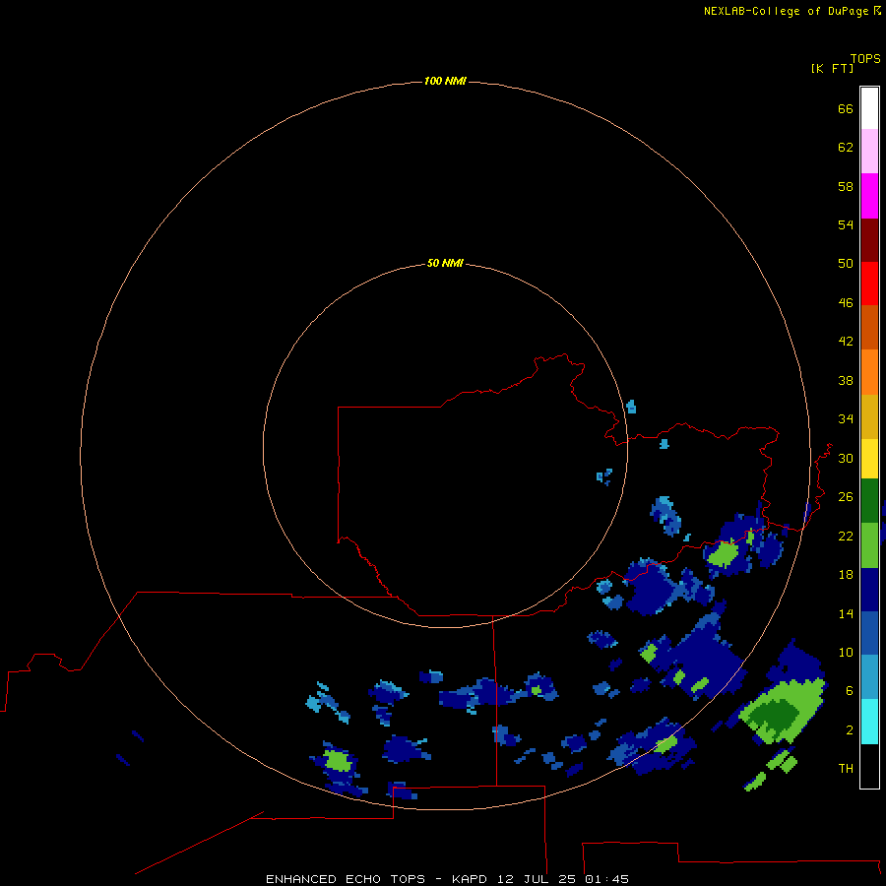Click the legend value 66
Image resolution: width=886 pixels, height=886 pixels.
[846, 108]
